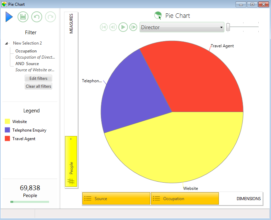
Task: Click the Redo circular arrow icon
Action: tap(50, 17)
